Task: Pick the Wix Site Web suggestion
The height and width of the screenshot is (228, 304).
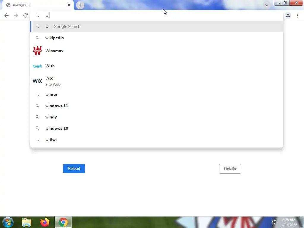Action: click(157, 81)
